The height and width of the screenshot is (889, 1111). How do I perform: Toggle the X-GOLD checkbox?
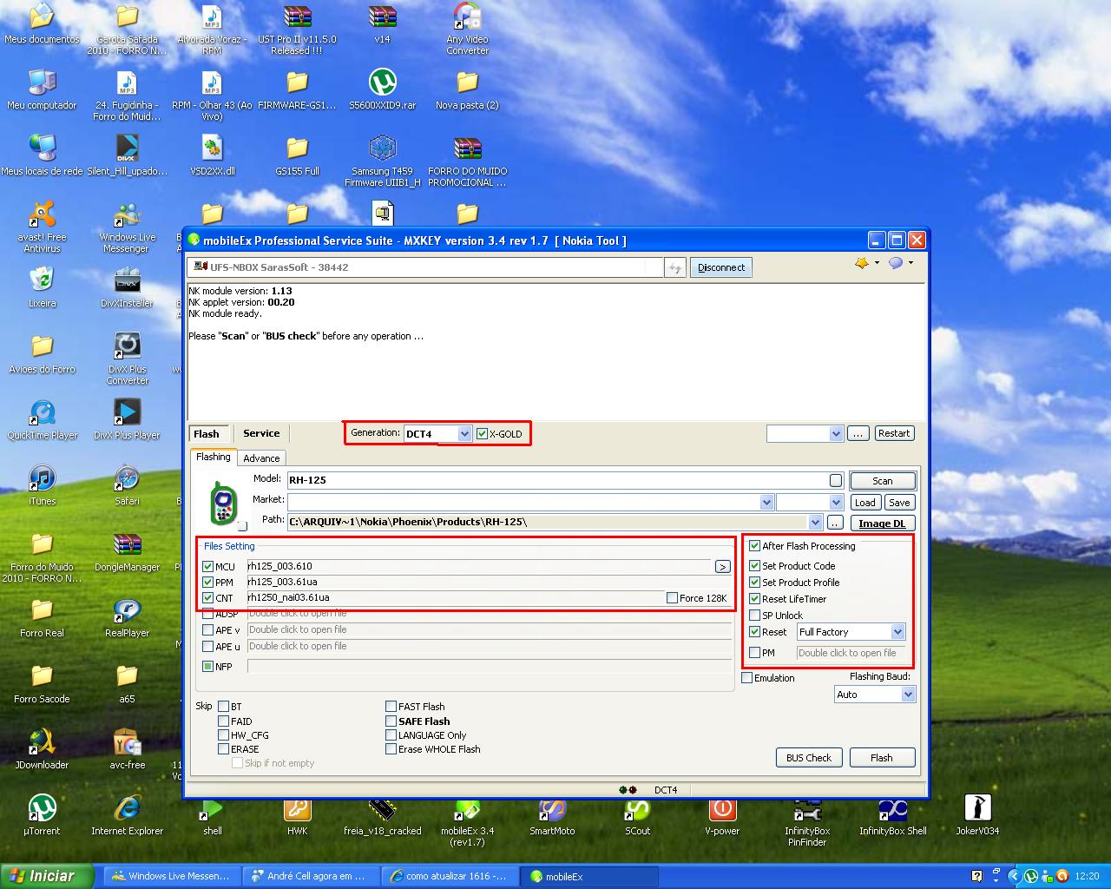point(483,433)
